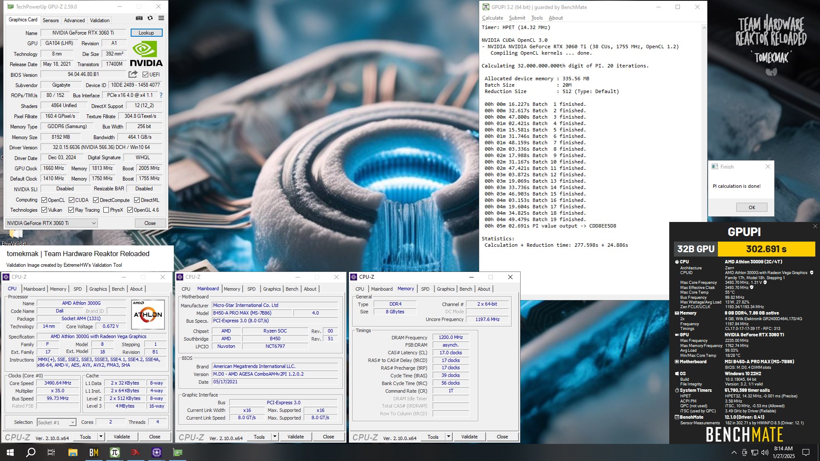Image resolution: width=820 pixels, height=461 pixels.
Task: Open Task View on the taskbar
Action: click(x=51, y=452)
